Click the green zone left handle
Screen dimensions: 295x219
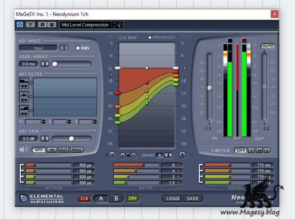pyautogui.click(x=118, y=123)
